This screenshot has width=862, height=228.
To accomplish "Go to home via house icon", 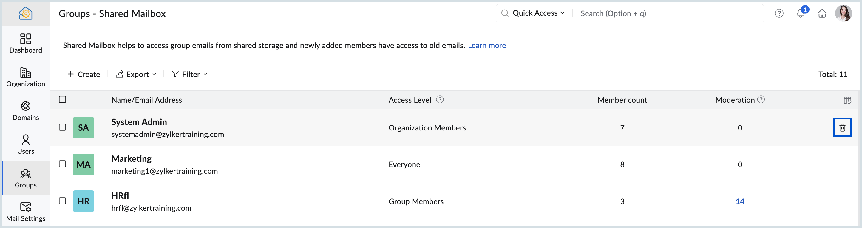I will (822, 13).
